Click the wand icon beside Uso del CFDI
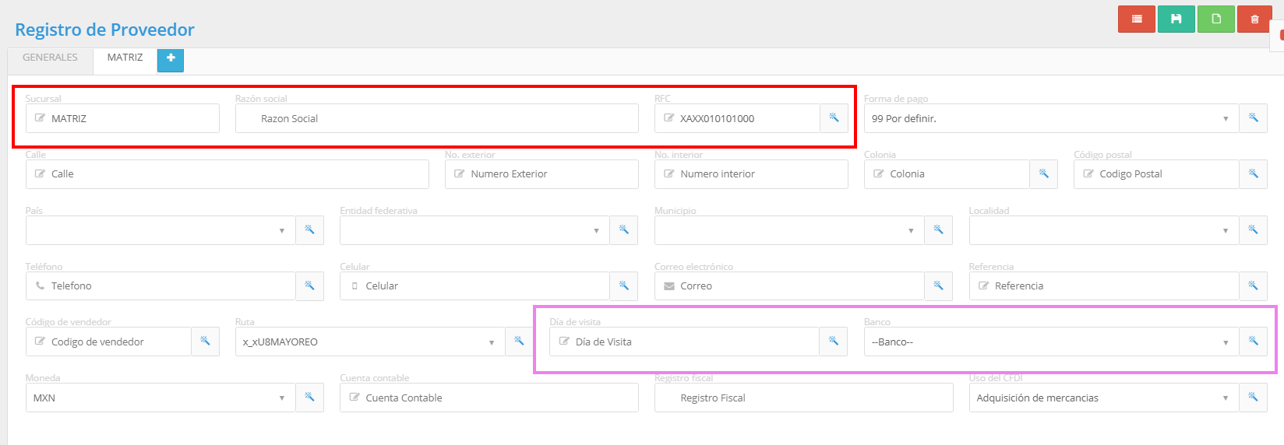This screenshot has width=1284, height=445. tap(1253, 398)
